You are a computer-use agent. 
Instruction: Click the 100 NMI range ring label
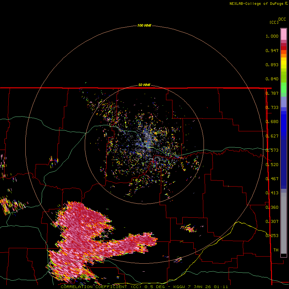[144, 25]
